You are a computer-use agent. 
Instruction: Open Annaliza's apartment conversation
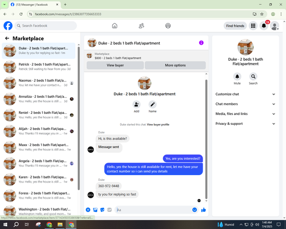click(38, 99)
